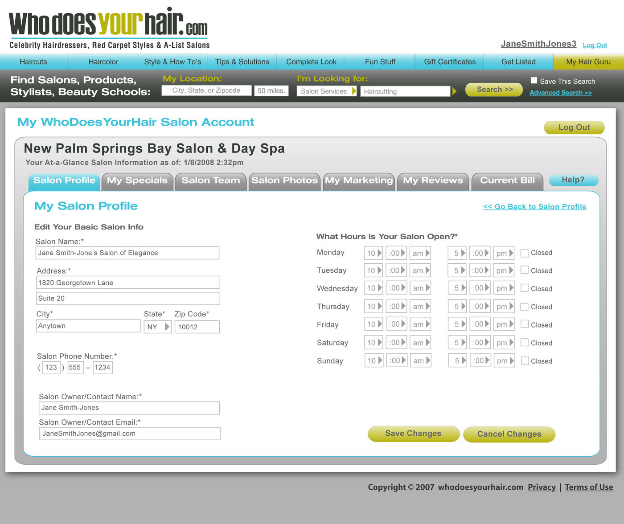Open Get Listed page
The width and height of the screenshot is (624, 524).
coord(518,62)
